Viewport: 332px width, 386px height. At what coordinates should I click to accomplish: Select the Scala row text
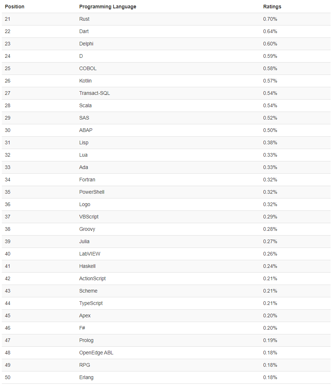[x=85, y=105]
